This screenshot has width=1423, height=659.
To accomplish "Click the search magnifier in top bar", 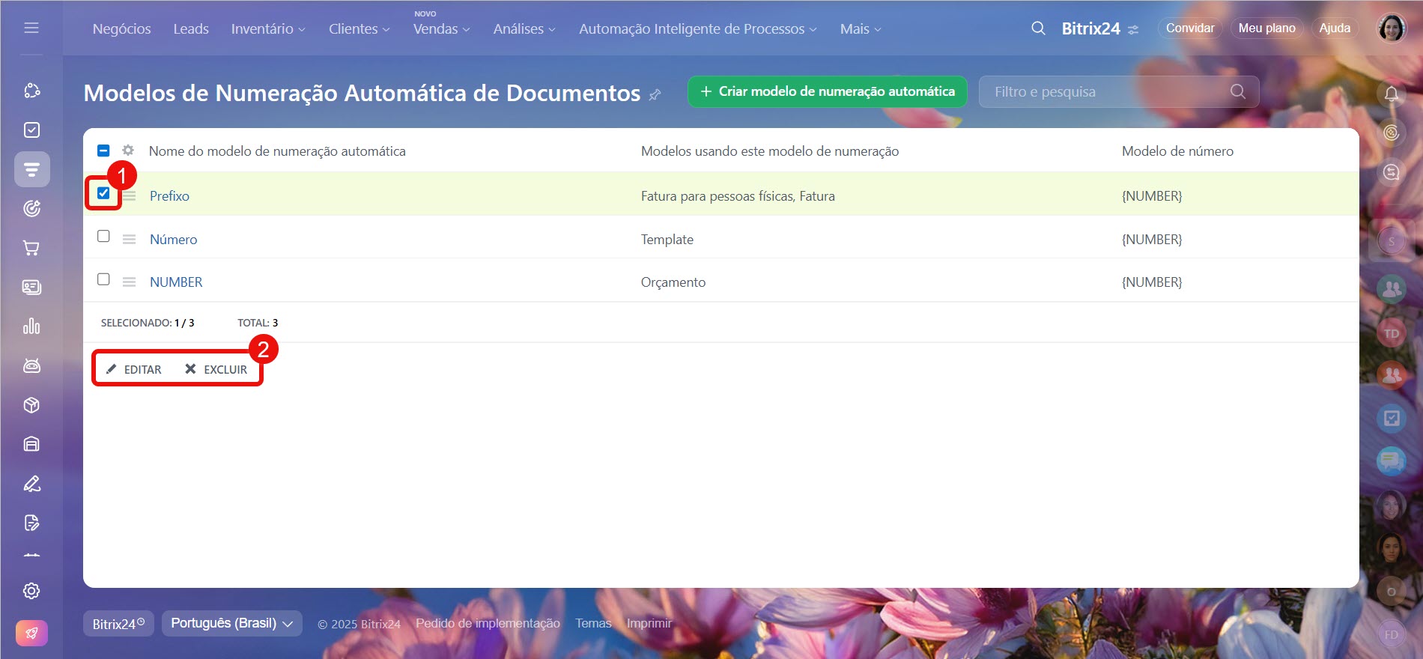I will (x=1038, y=28).
